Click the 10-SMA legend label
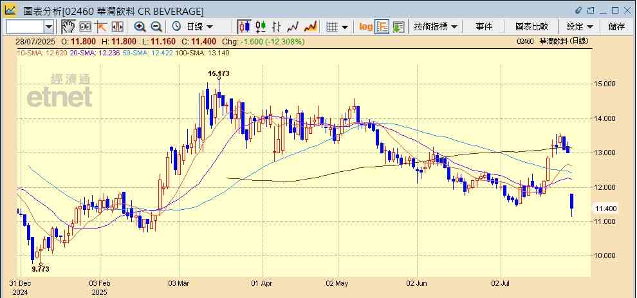Image resolution: width=637 pixels, height=298 pixels. (x=42, y=53)
